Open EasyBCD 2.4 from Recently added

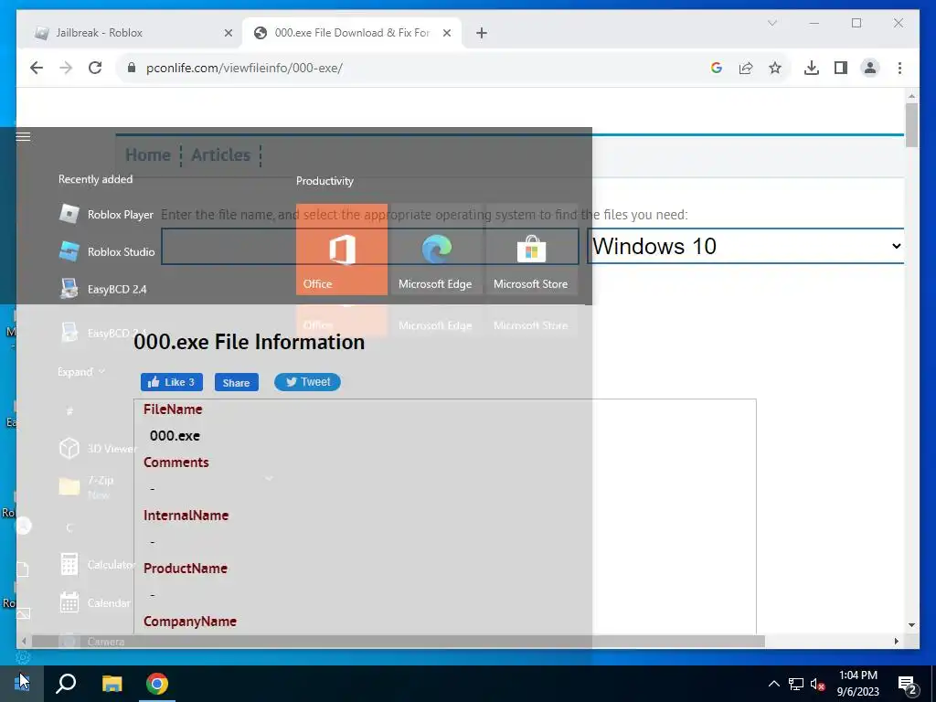click(x=102, y=289)
